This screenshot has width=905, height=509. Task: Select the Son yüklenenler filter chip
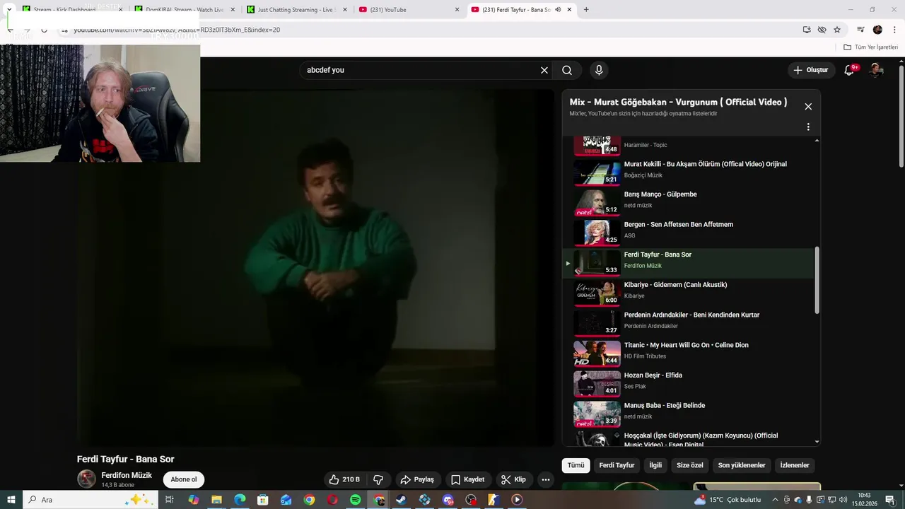pyautogui.click(x=742, y=465)
